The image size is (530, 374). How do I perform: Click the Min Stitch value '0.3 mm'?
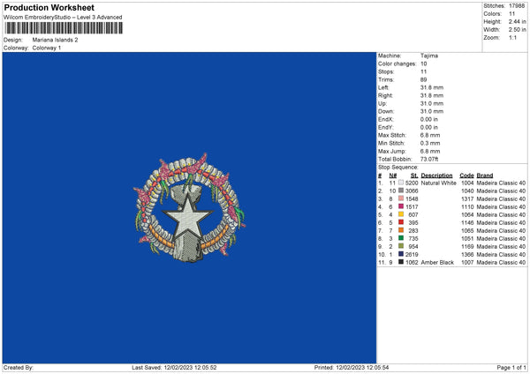coord(430,143)
